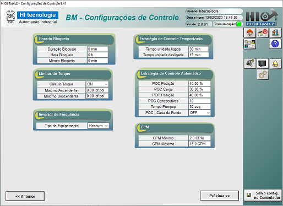Viewport: 283px width, 206px height.
Task: Edit the Máximo Ascendente torque field
Action: 97,90
